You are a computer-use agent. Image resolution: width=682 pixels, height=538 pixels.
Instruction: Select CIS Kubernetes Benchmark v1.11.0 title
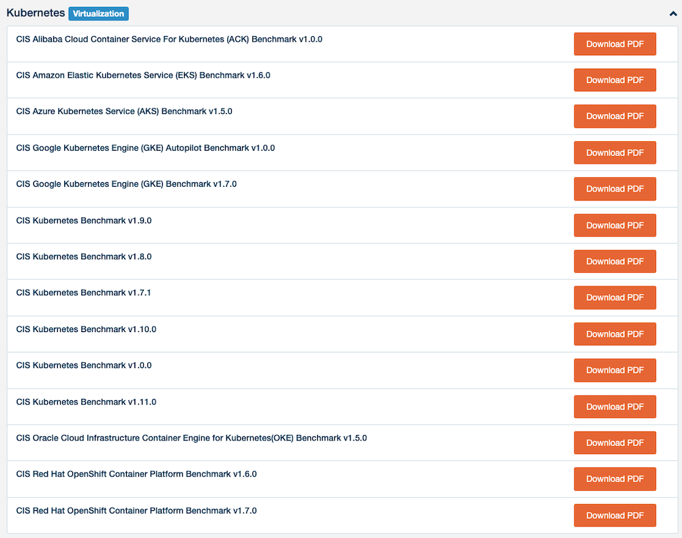click(x=86, y=402)
